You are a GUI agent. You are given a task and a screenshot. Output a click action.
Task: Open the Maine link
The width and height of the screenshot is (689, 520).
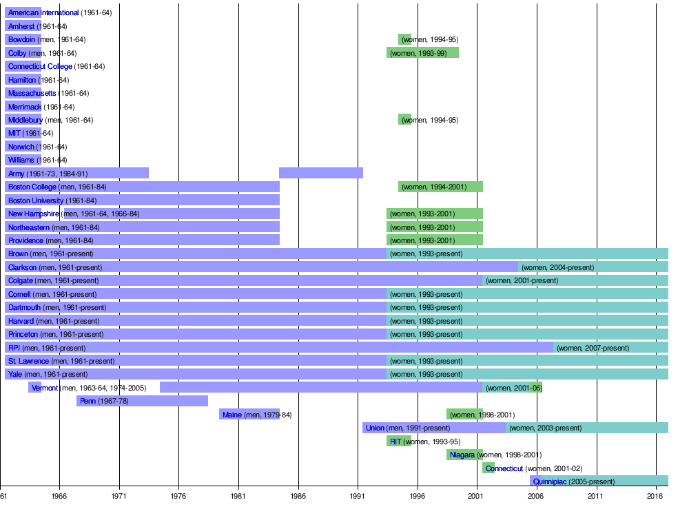[x=232, y=415]
